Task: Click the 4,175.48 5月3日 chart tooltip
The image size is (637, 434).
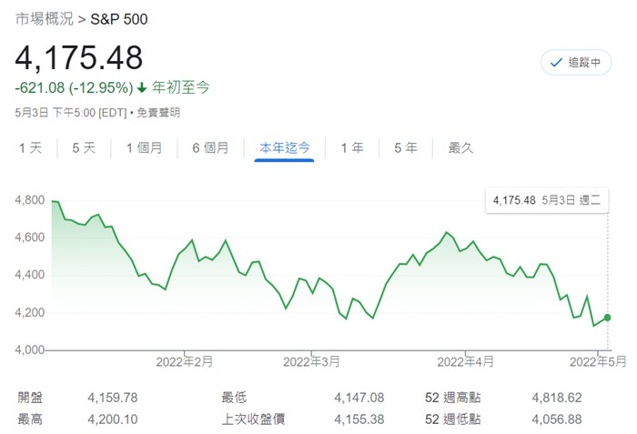Action: (547, 200)
